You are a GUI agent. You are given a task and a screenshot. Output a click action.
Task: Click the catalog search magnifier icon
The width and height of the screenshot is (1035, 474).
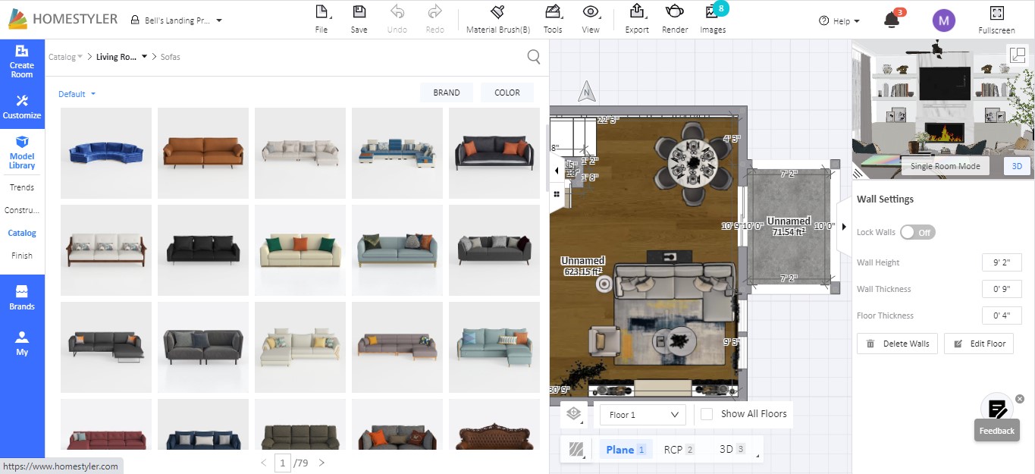534,57
